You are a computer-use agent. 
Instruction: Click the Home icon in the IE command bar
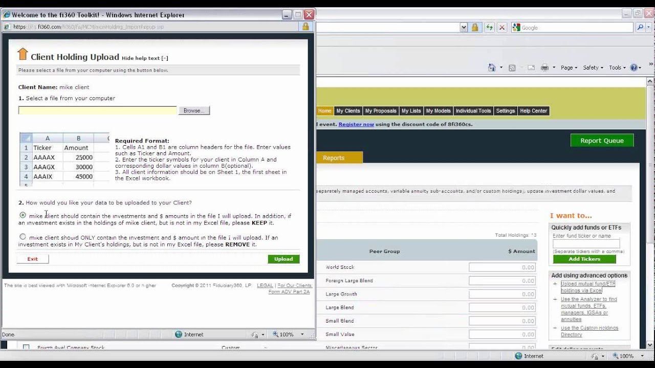pyautogui.click(x=492, y=67)
